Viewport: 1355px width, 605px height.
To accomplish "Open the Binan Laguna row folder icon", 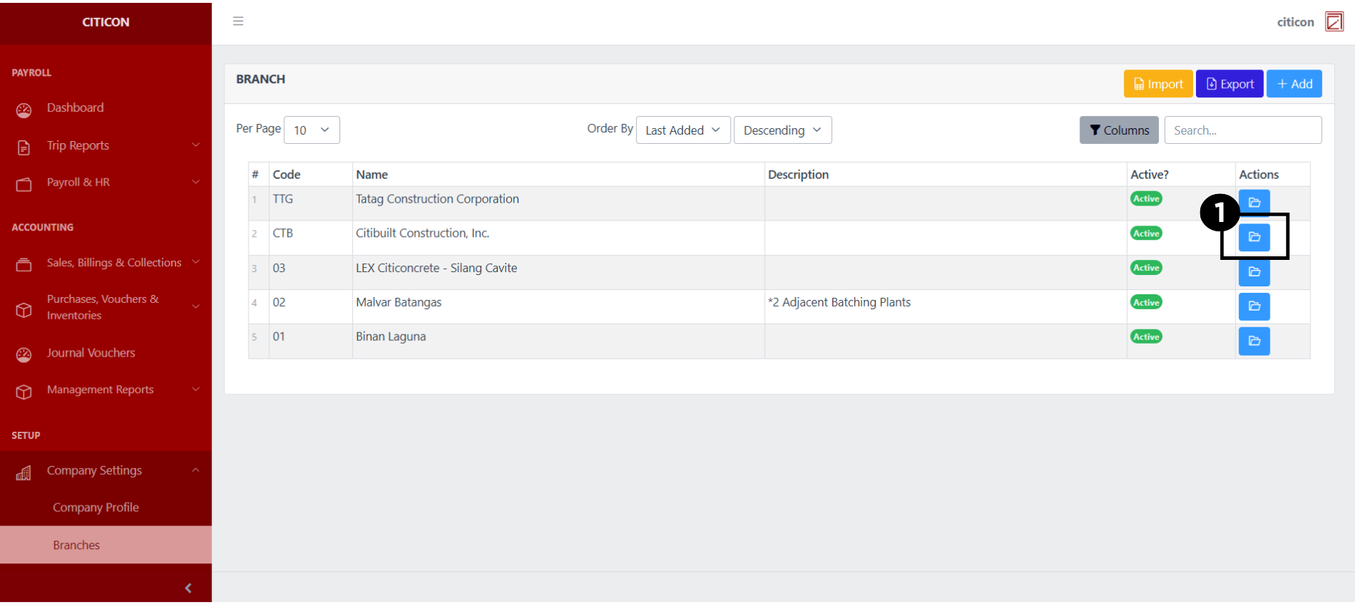I will pyautogui.click(x=1254, y=342).
